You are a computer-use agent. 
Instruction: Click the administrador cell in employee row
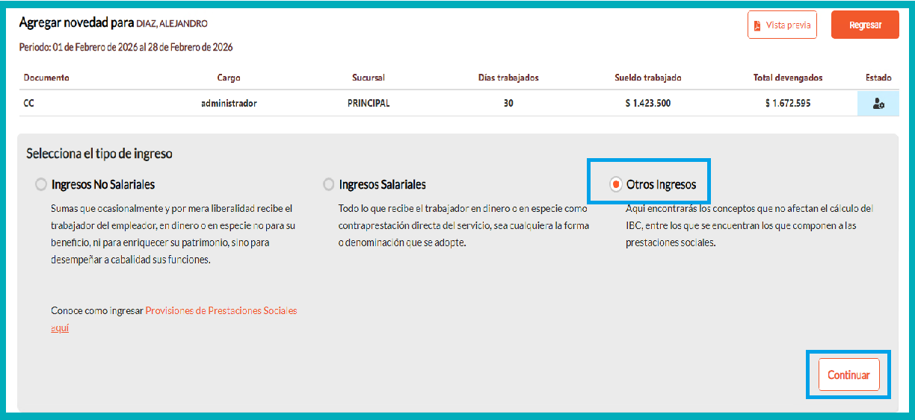pyautogui.click(x=229, y=104)
